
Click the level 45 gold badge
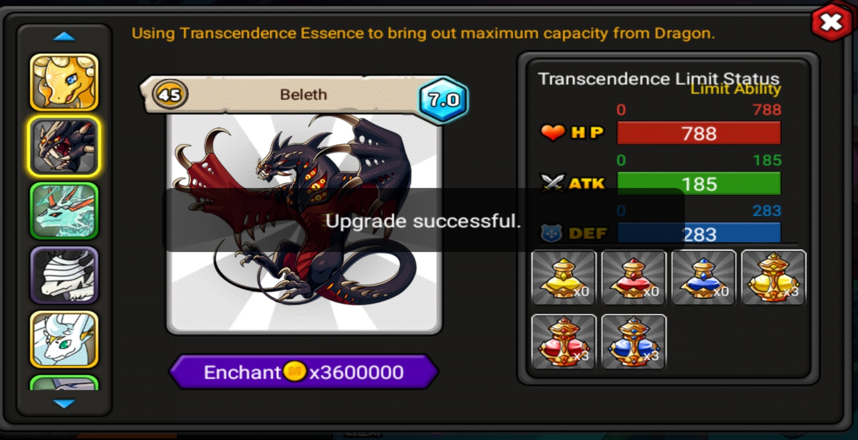pos(170,95)
